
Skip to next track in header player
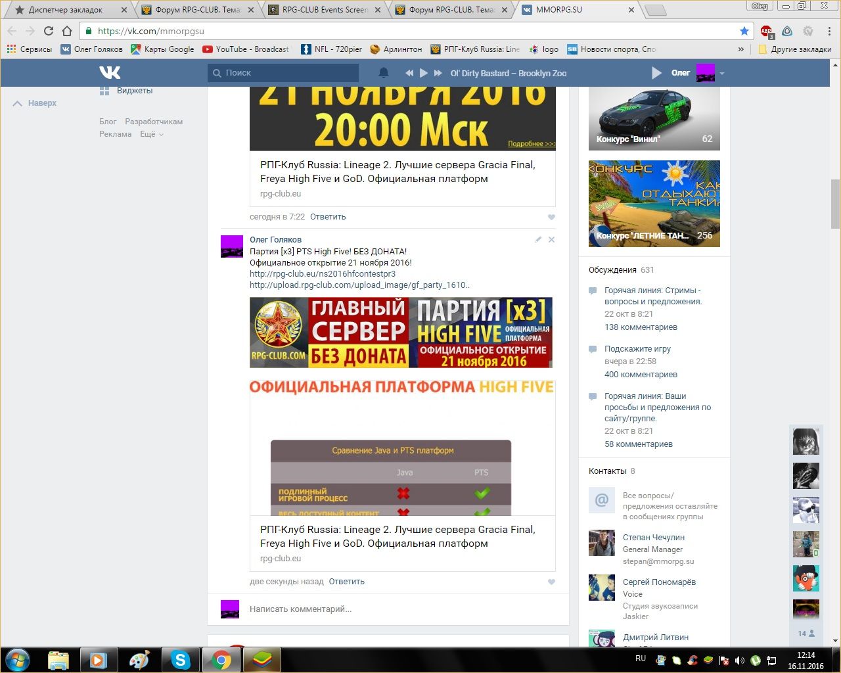tap(438, 73)
